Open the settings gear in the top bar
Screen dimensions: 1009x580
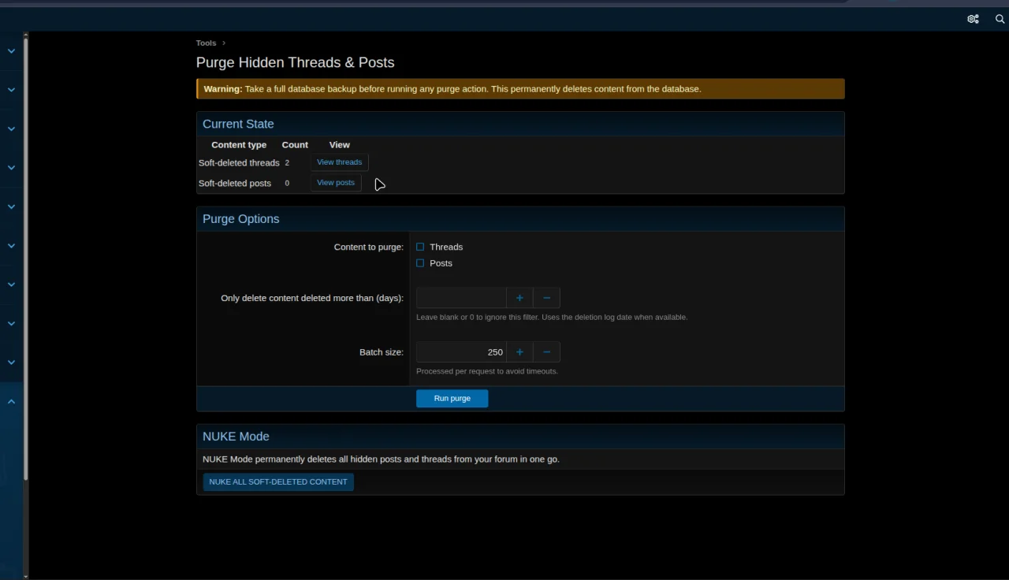(x=973, y=19)
